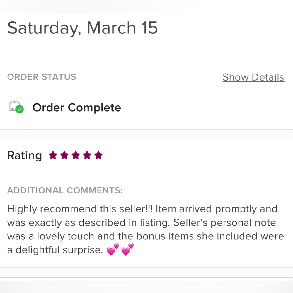Click the green checkmark badge
The image size is (293, 293).
click(20, 110)
